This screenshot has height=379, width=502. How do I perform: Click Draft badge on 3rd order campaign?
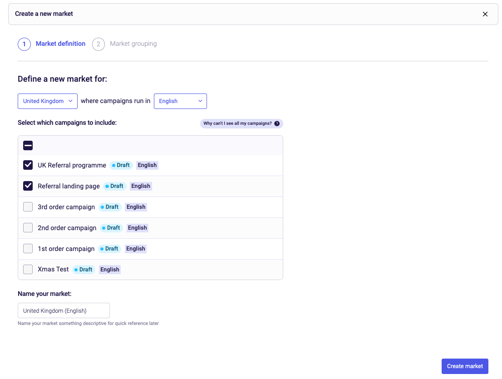(x=110, y=207)
